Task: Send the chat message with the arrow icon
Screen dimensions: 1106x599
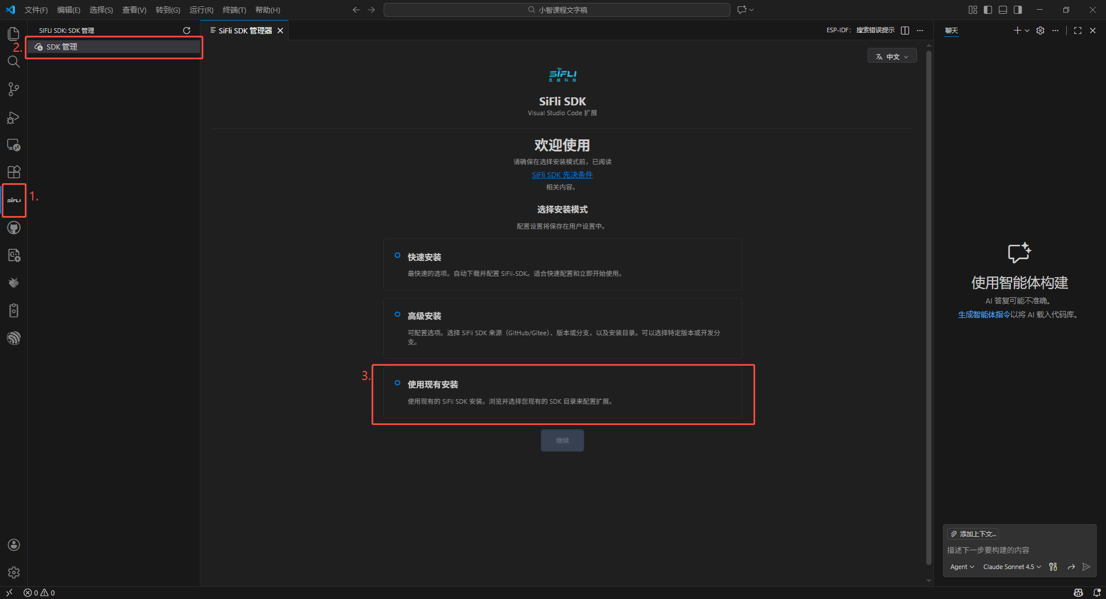Action: click(x=1087, y=567)
